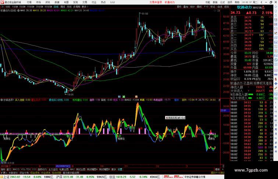Screen dimensions: 278x179
Task: Open the 行业资讯 tab
Action: [x=46, y=173]
